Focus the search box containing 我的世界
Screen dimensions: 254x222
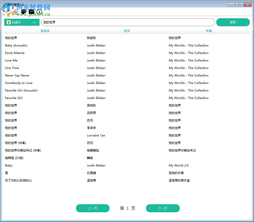[128, 22]
